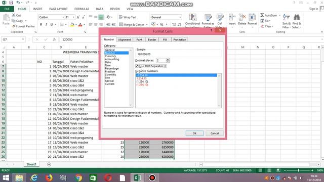Click Page Layout view icon in status bar

[269, 170]
